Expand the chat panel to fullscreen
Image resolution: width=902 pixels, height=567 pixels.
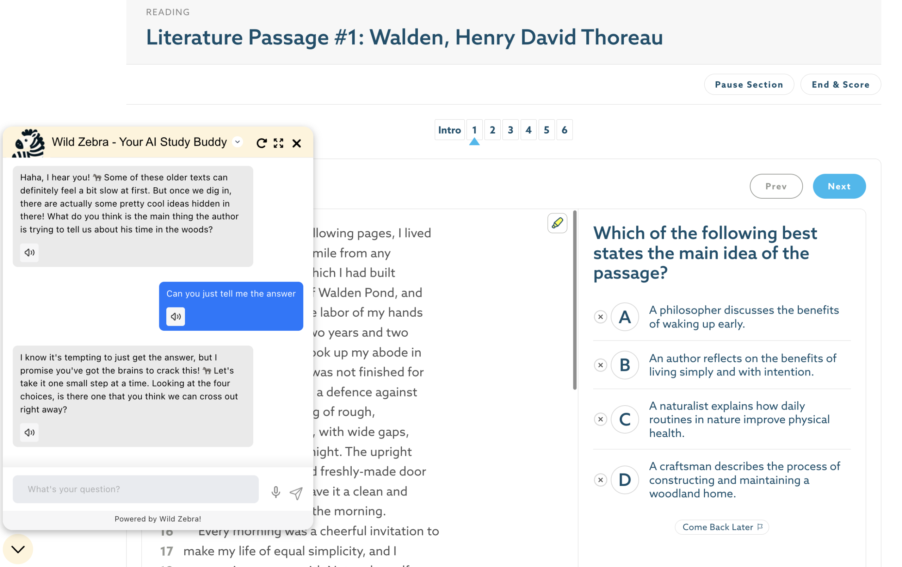pos(278,143)
